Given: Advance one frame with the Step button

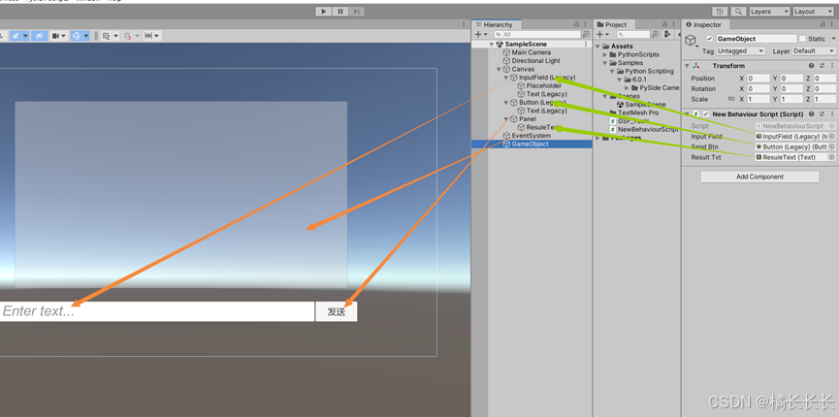Looking at the screenshot, I should coord(357,12).
